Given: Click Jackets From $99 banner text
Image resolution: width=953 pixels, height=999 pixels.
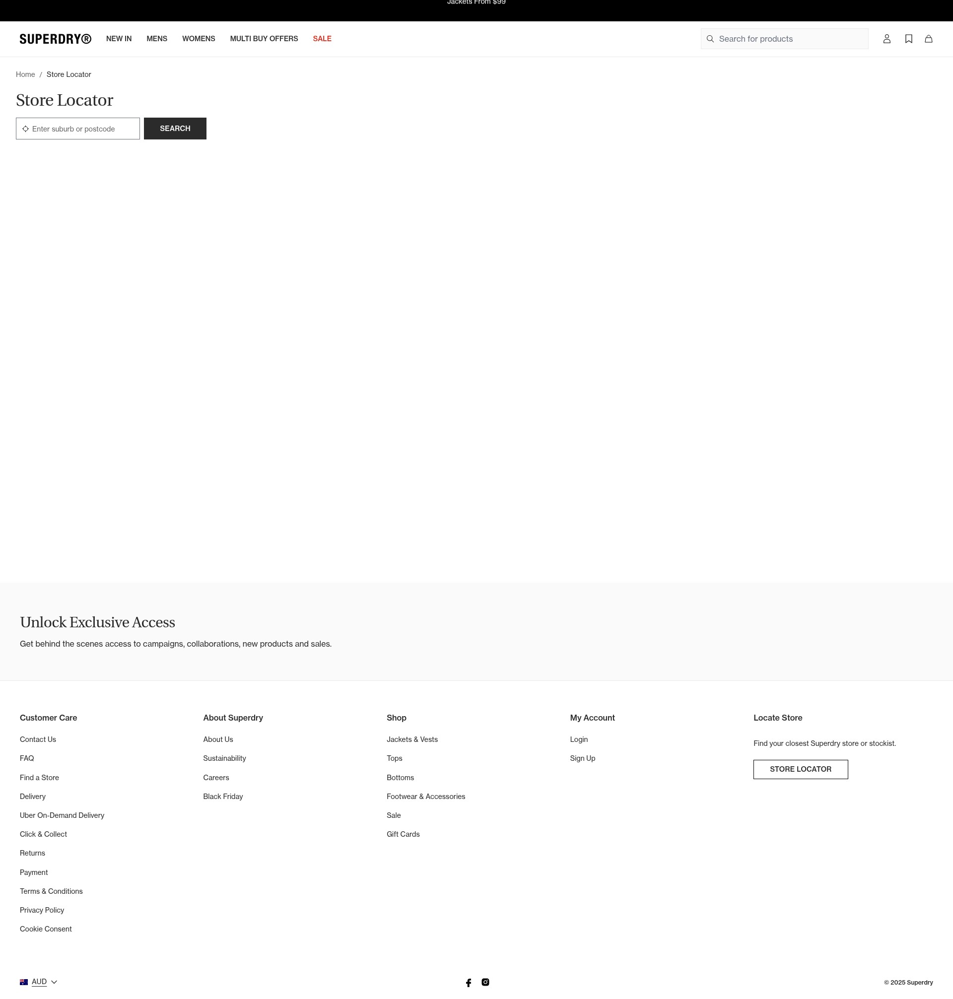Looking at the screenshot, I should coord(476,2).
